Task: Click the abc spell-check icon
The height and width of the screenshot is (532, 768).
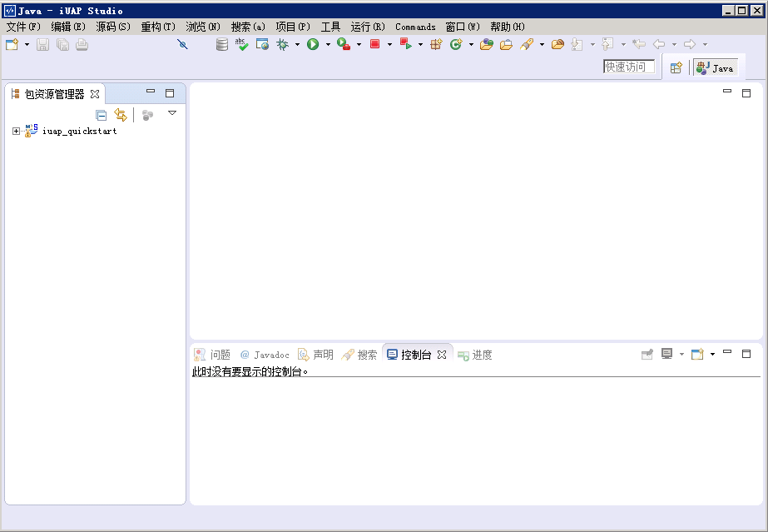Action: tap(241, 45)
